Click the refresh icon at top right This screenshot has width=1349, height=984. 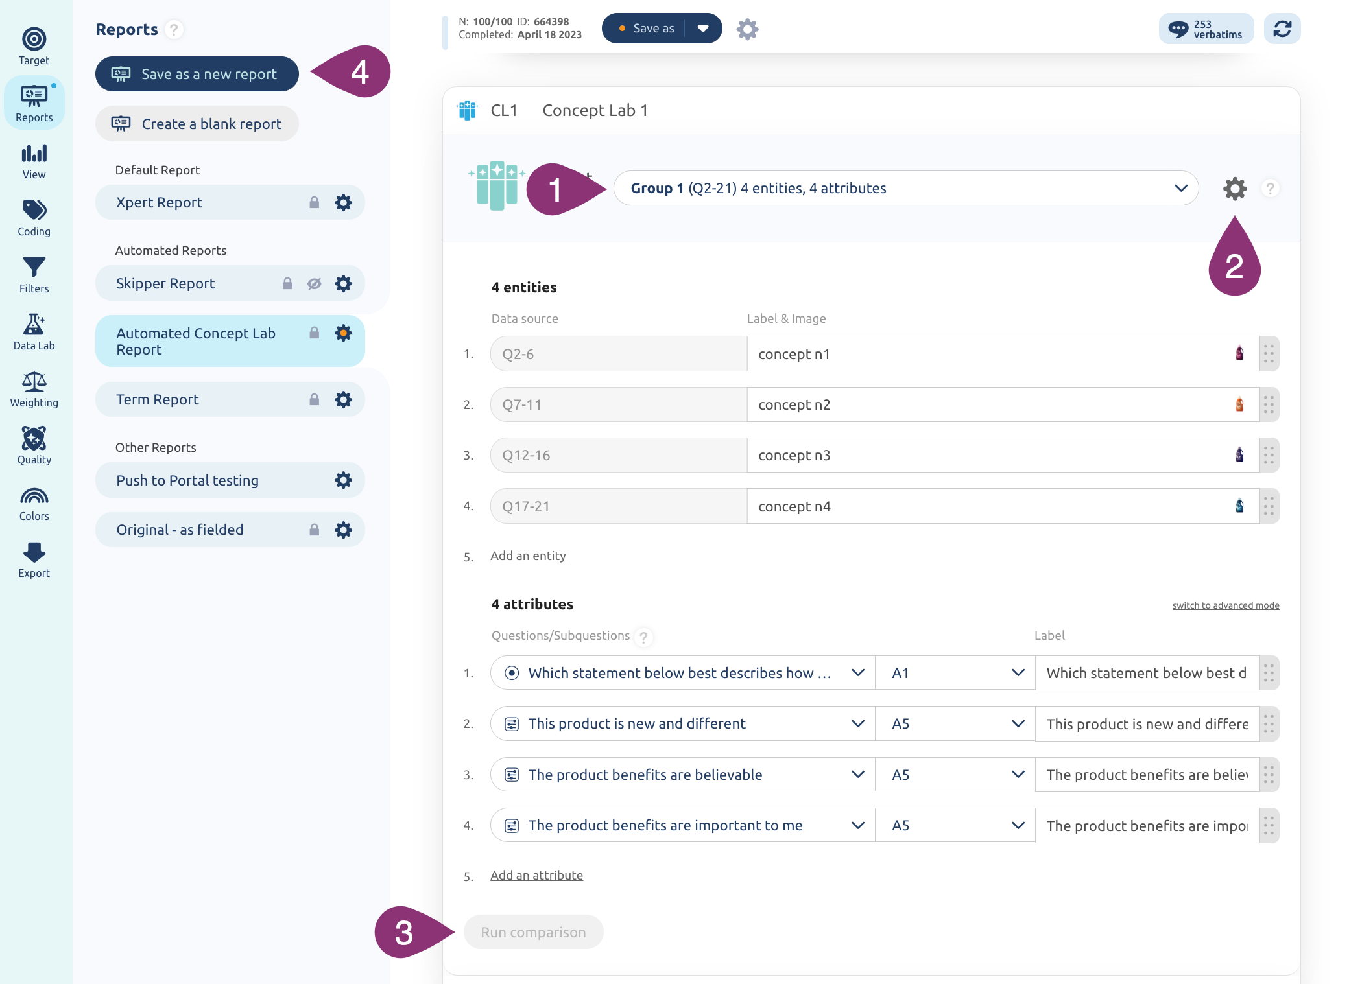point(1282,29)
